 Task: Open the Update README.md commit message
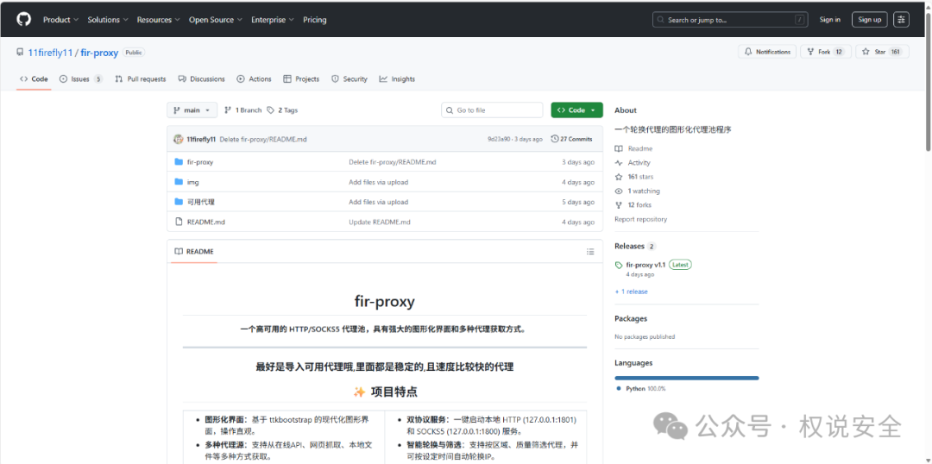coord(379,223)
